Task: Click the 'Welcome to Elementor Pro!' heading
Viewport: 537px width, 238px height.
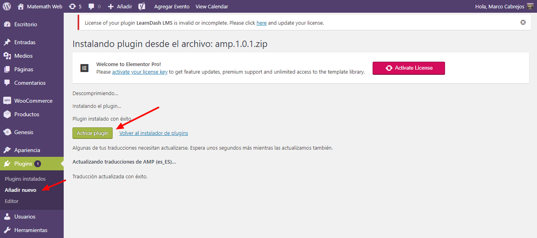Action: (129, 64)
